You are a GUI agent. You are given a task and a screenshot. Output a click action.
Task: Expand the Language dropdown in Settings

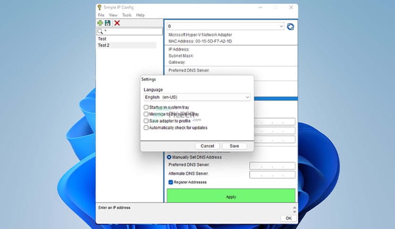click(197, 97)
